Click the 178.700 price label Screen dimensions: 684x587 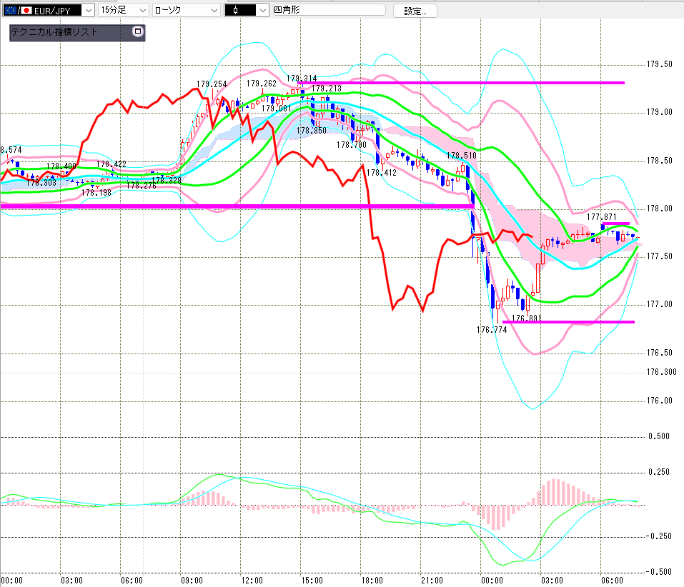point(352,145)
